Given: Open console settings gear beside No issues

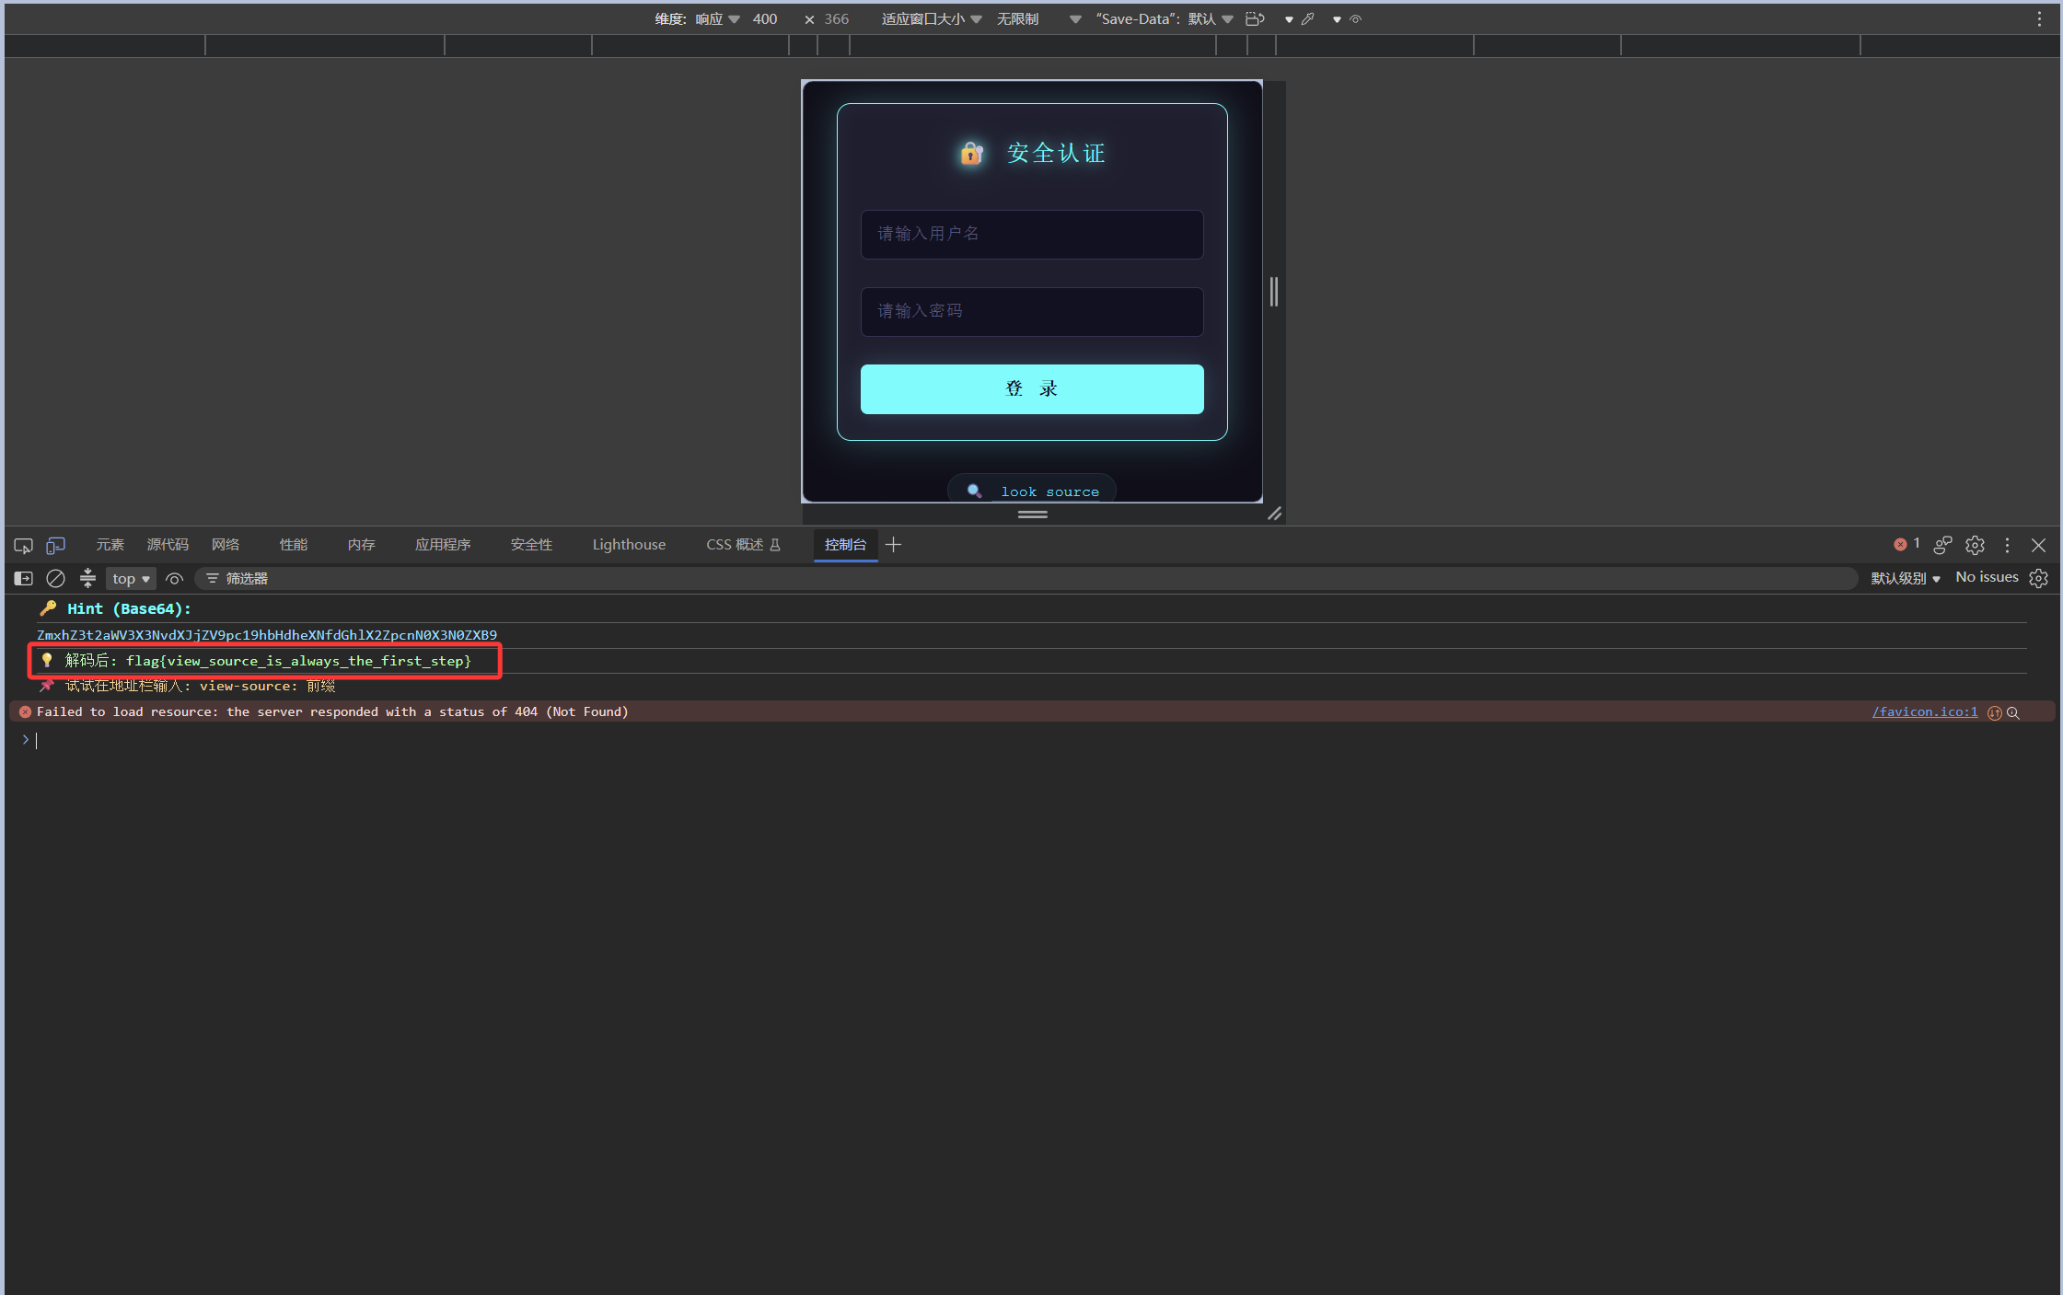Looking at the screenshot, I should 2039,579.
